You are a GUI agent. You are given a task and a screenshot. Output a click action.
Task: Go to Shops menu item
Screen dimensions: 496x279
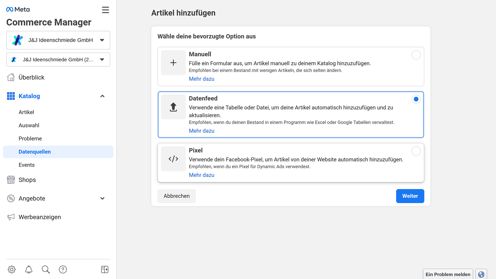(27, 180)
